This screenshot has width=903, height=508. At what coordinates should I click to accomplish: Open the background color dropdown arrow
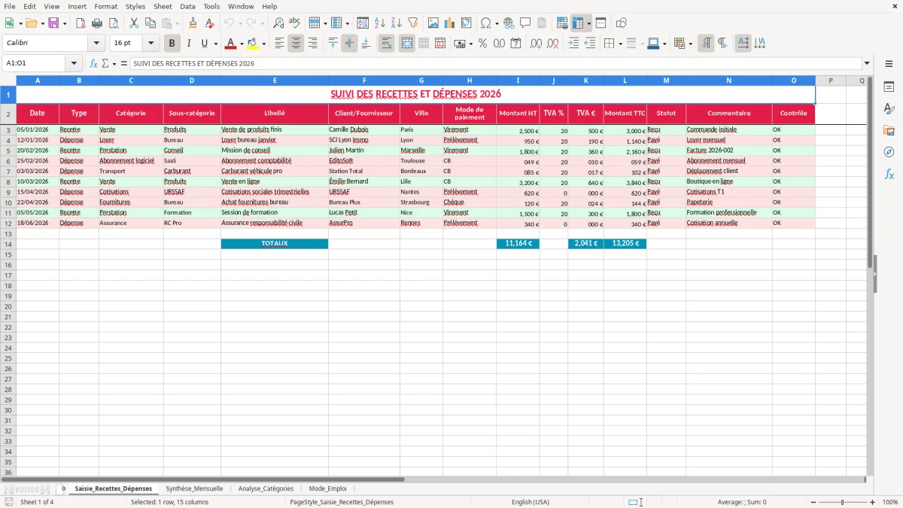click(x=263, y=44)
